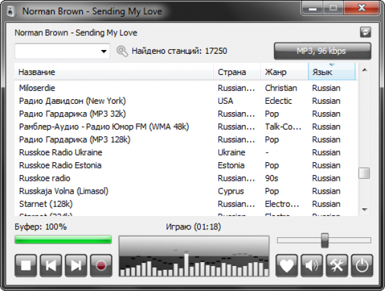Start recording with the red record button
The image size is (385, 291).
(x=101, y=265)
